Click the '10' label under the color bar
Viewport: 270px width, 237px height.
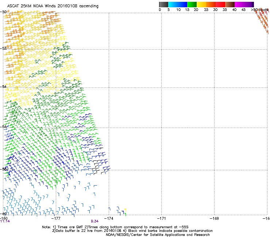(x=178, y=10)
